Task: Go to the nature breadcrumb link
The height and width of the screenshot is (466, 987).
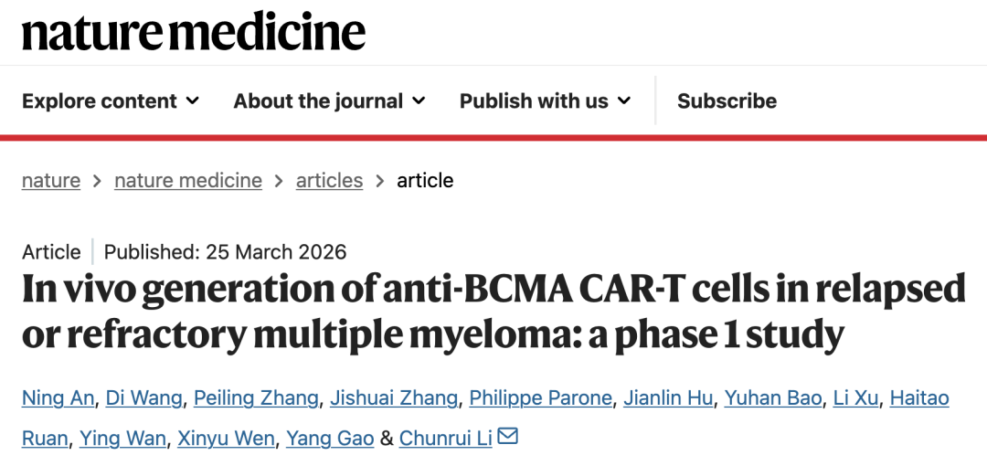Action: coord(51,181)
